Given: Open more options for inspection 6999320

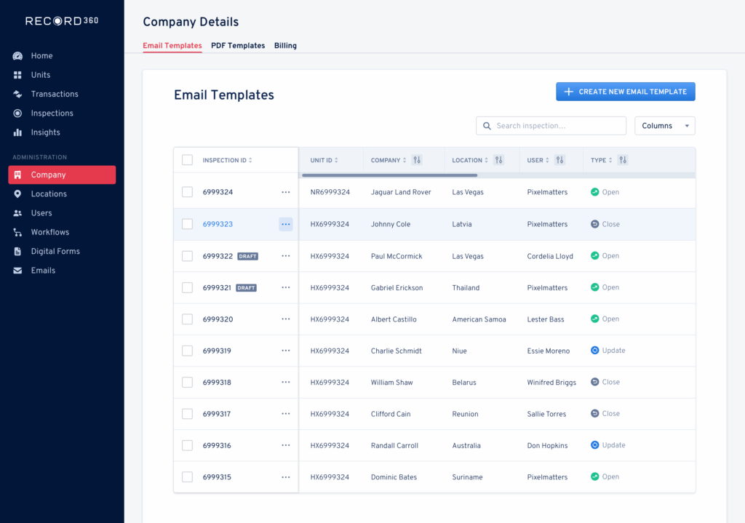Looking at the screenshot, I should [x=285, y=319].
